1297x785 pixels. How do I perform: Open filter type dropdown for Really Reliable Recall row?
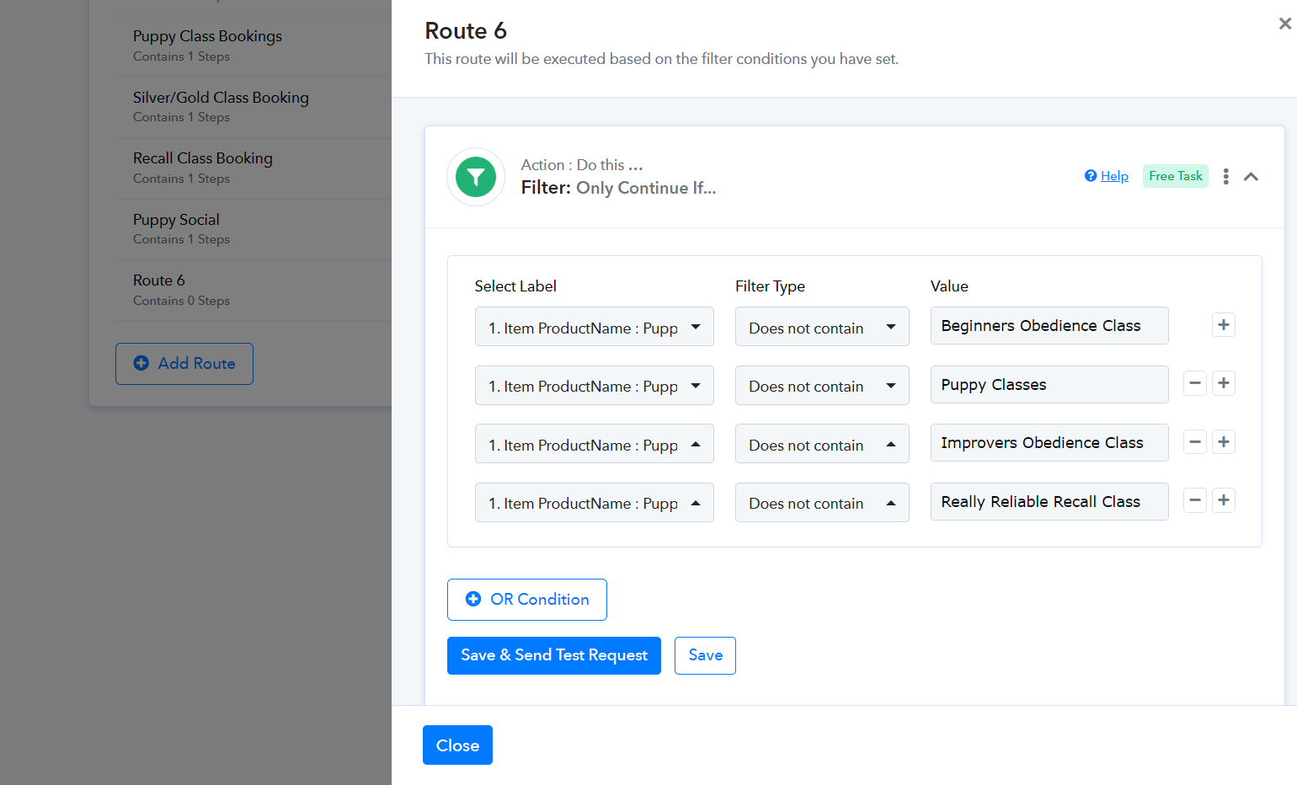tap(822, 503)
